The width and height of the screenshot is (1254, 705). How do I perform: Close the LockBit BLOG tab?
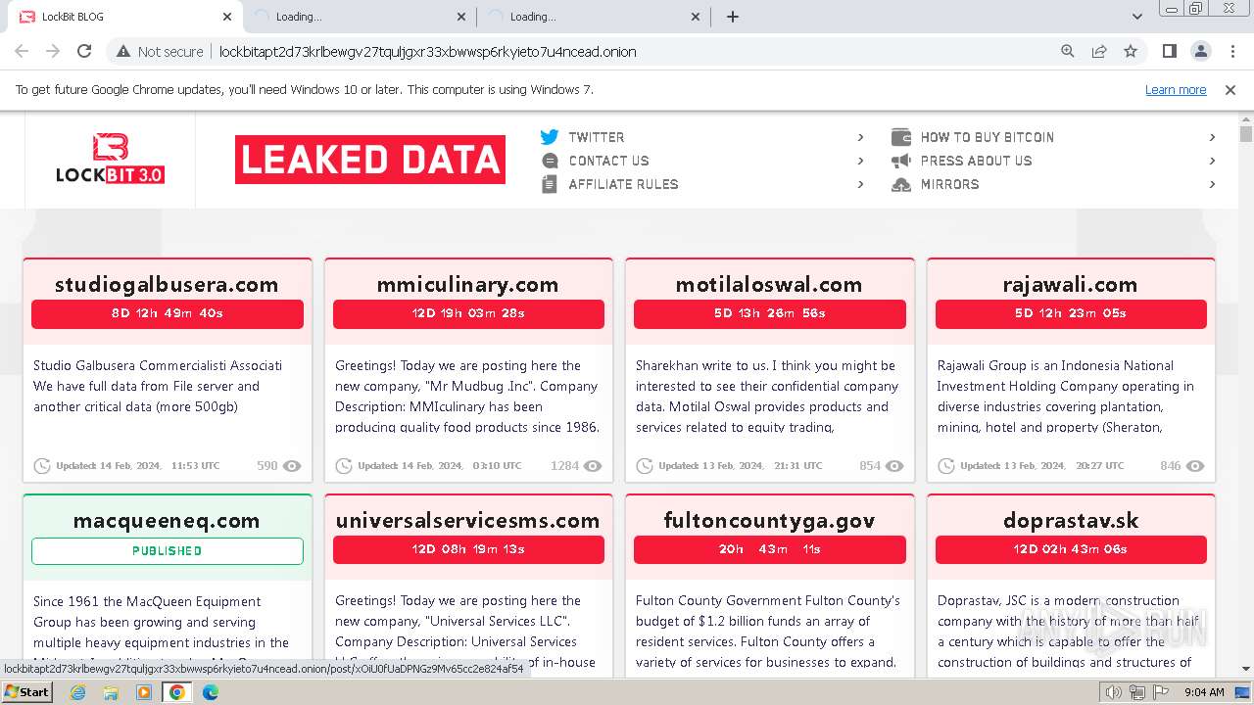coord(227,17)
